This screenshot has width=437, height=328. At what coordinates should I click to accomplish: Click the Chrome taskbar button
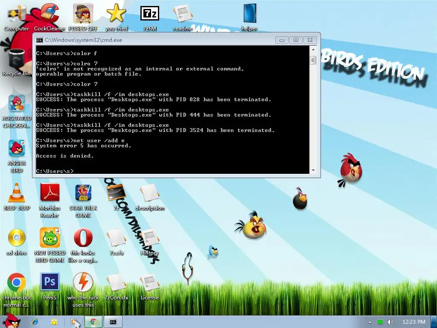(93, 322)
